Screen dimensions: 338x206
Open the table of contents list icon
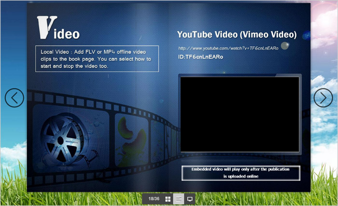[179, 199]
